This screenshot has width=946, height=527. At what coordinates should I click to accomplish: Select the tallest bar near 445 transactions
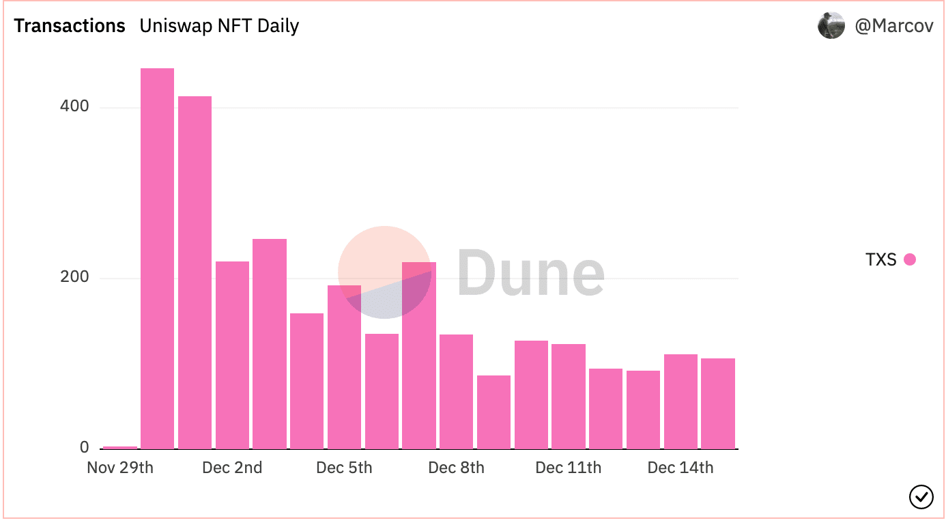[157, 259]
